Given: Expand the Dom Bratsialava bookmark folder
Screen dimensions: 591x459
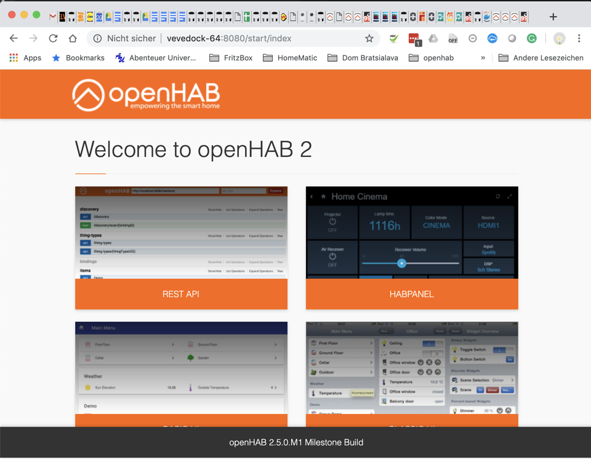Looking at the screenshot, I should coord(363,58).
